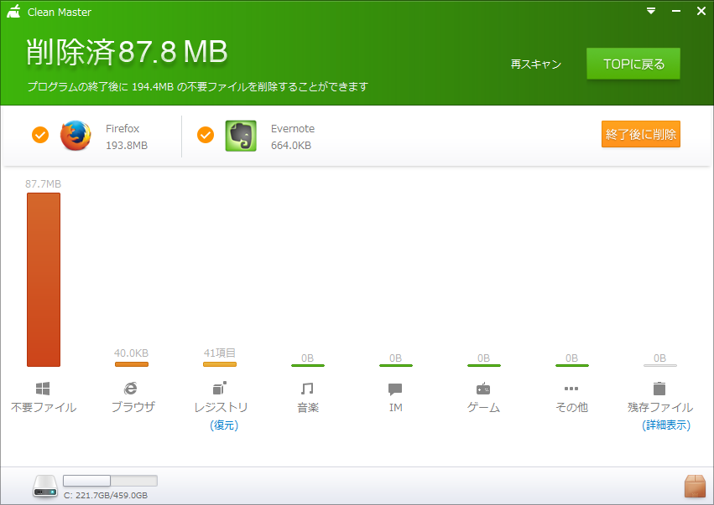This screenshot has width=714, height=505.
Task: Select the Windows junk files icon (不要ファイル)
Action: tap(44, 389)
